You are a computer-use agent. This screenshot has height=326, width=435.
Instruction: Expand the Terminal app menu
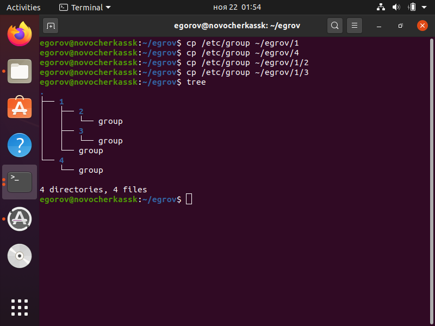click(x=85, y=8)
